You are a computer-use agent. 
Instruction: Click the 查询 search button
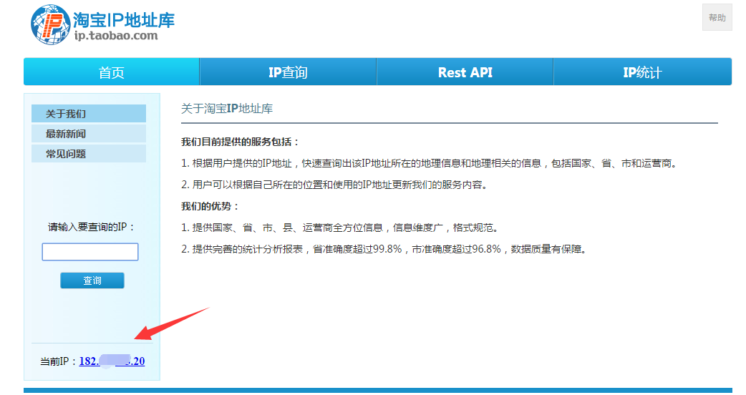[92, 281]
